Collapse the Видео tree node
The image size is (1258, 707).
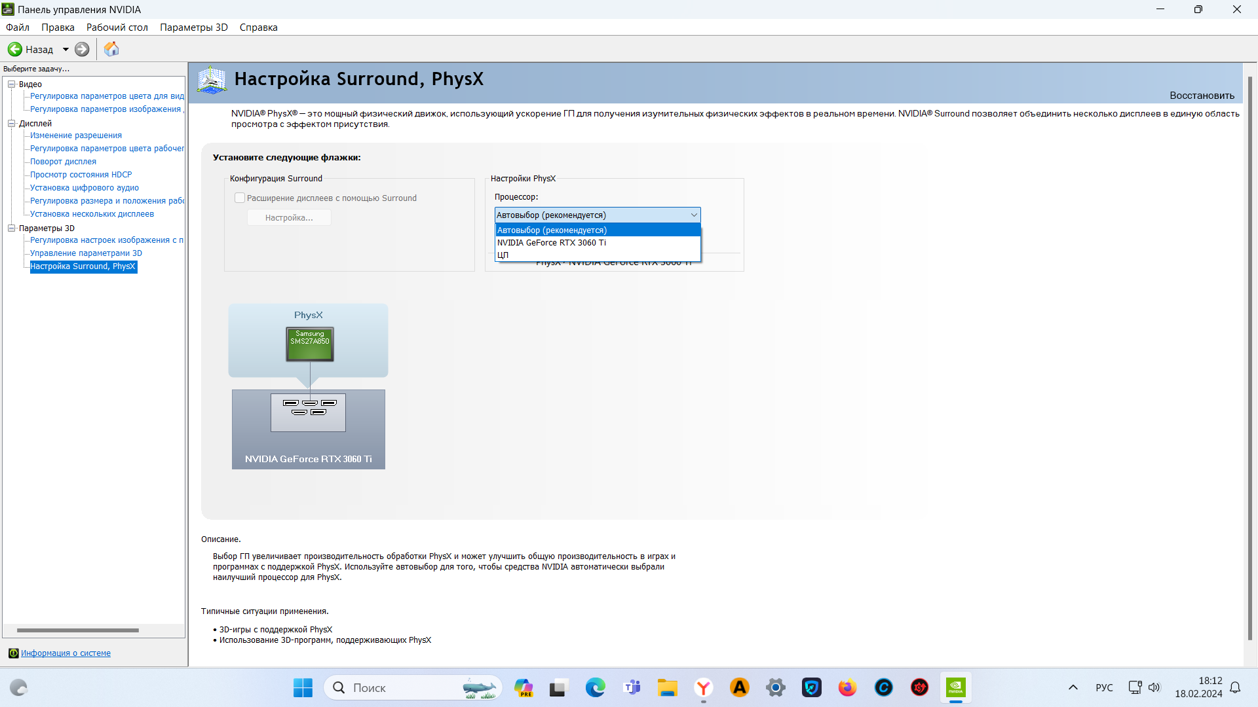pos(11,84)
